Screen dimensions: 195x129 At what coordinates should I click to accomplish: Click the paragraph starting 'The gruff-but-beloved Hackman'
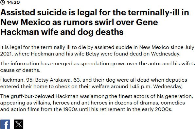97,103
